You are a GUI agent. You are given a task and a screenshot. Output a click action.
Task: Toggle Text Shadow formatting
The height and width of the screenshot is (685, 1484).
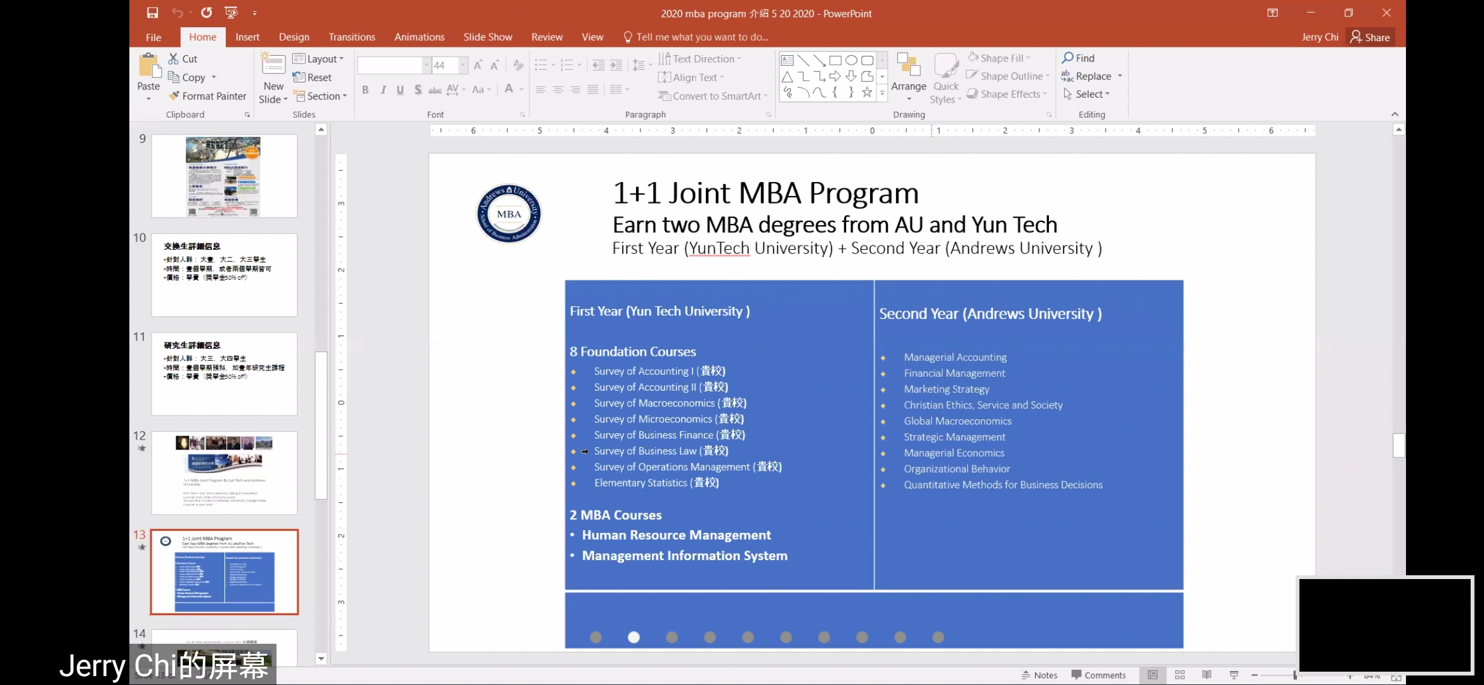point(417,89)
